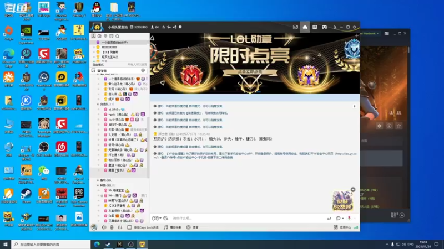Toggle the Caps Lock speak checkbox

[x=129, y=227]
